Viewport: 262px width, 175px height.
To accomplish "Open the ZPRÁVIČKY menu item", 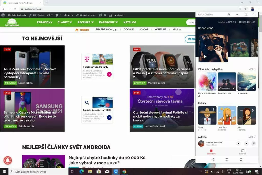I will pos(45,22).
